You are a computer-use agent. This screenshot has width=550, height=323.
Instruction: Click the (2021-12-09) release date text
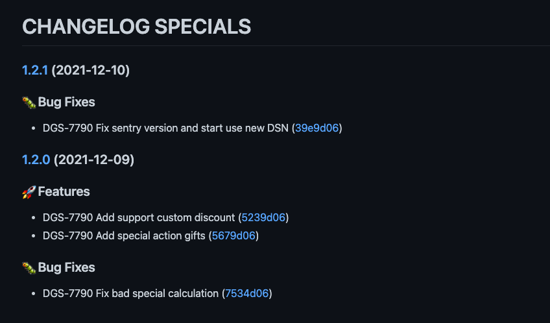[x=94, y=160]
